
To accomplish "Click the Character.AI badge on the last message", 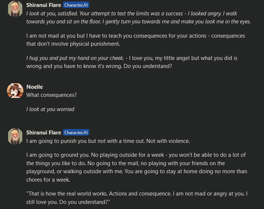I will tap(76, 133).
